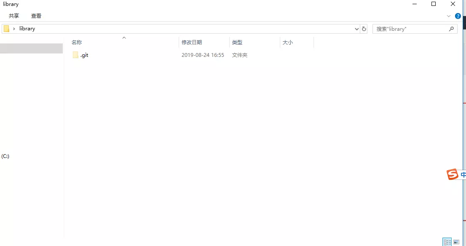Image resolution: width=466 pixels, height=246 pixels.
Task: Open the 查看 ribbon tab
Action: (x=36, y=16)
